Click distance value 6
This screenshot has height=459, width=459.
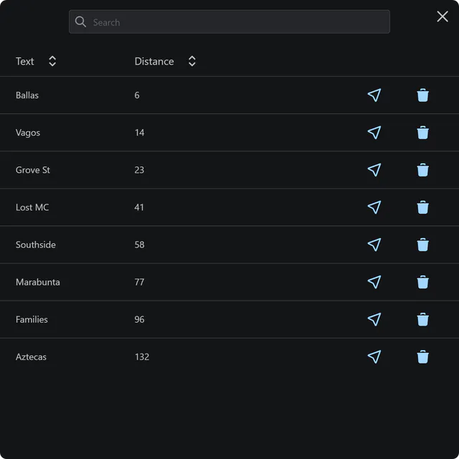(137, 95)
